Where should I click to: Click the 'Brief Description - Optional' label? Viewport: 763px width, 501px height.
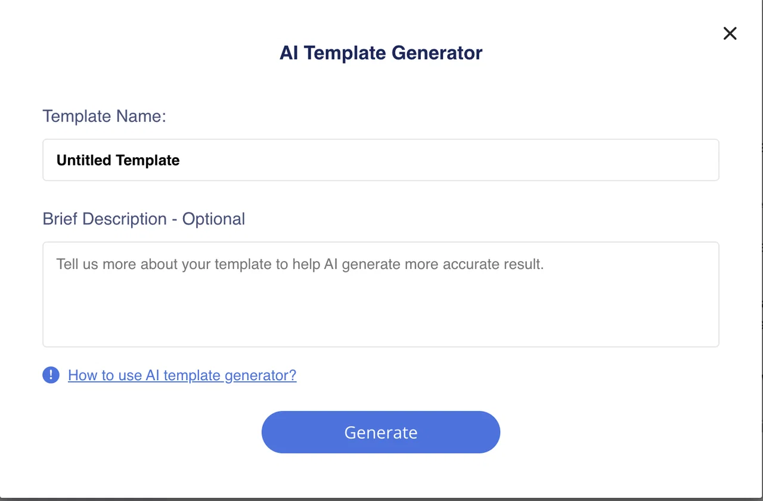click(144, 219)
